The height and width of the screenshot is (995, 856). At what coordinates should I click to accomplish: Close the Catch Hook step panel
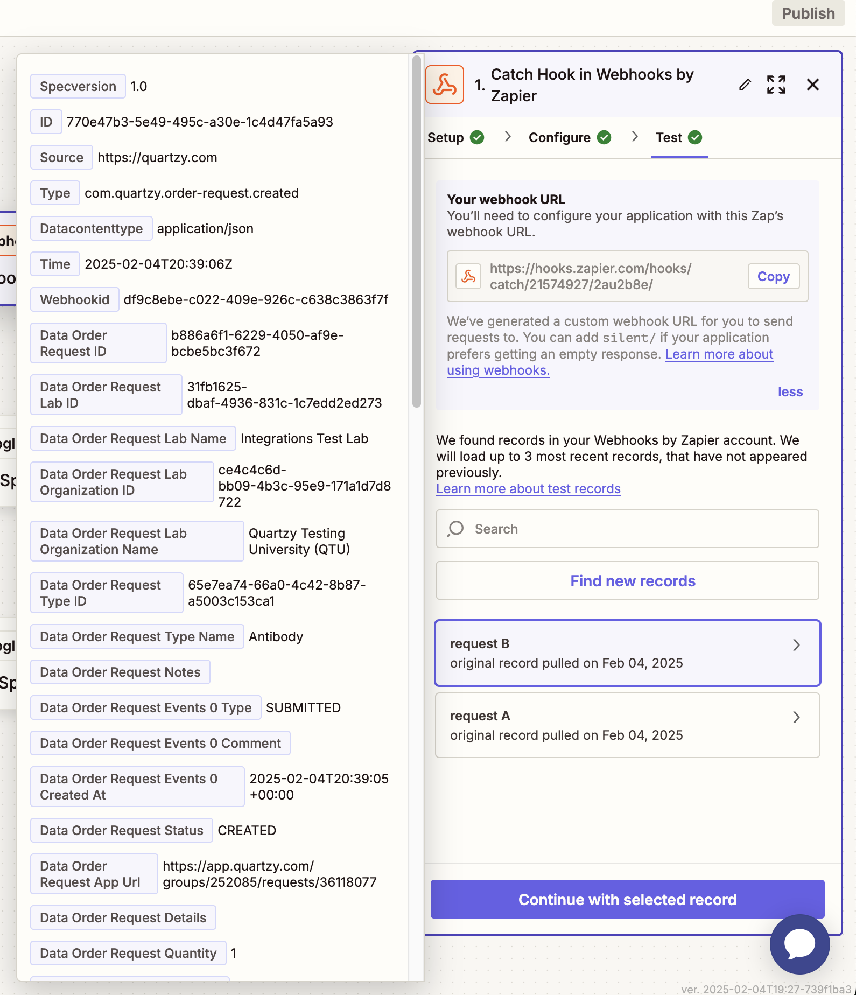pos(813,85)
